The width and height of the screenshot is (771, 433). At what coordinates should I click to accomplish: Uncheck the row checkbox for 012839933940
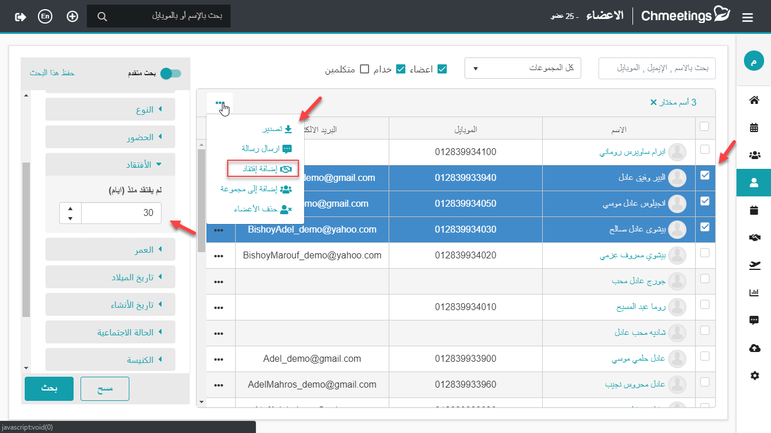[705, 176]
